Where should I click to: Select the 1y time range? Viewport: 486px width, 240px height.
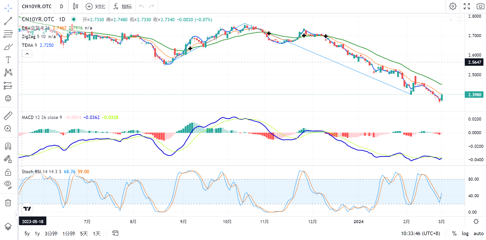[37, 234]
